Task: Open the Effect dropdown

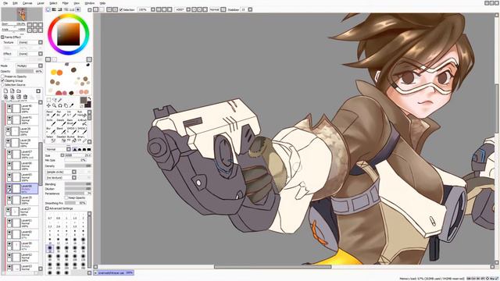Action: (x=30, y=54)
